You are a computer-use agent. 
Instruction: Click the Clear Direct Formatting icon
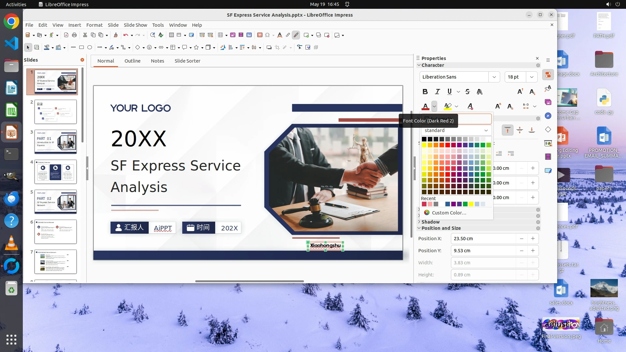coord(470,106)
